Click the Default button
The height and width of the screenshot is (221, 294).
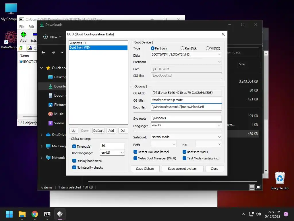point(98,131)
